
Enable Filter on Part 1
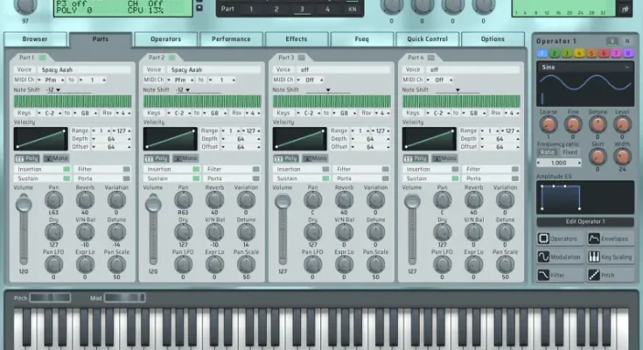coord(126,169)
